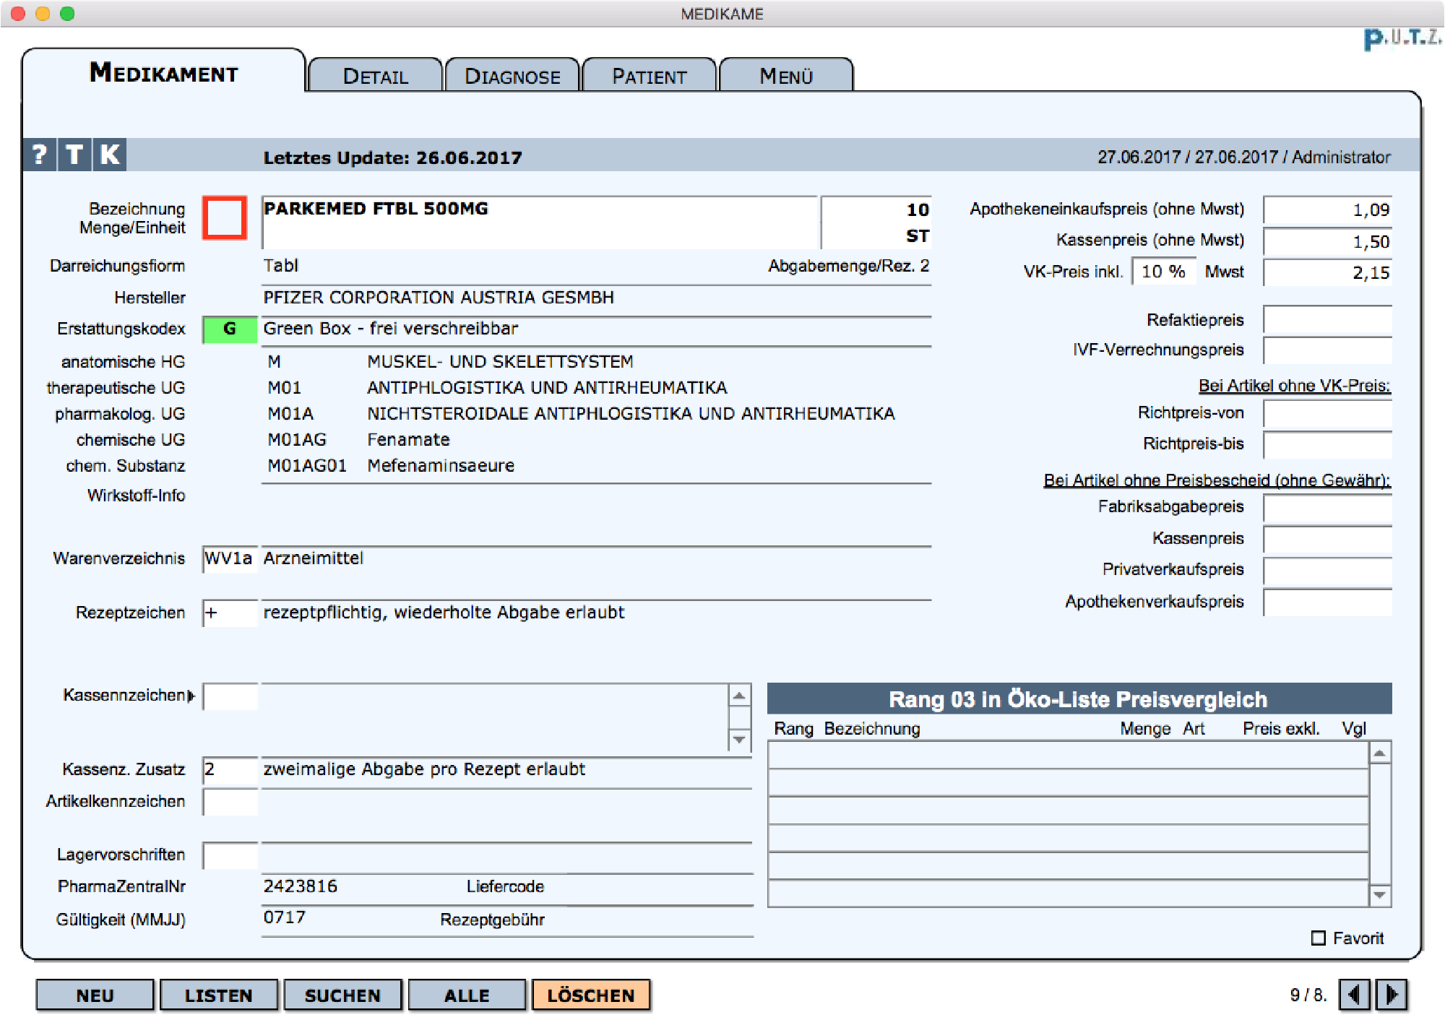Click the LISTEN button

[x=218, y=995]
